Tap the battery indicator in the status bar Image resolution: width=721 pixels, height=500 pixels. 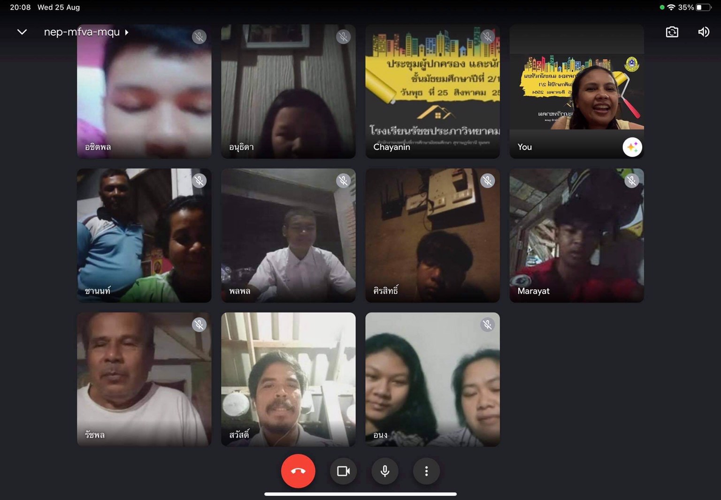(703, 8)
